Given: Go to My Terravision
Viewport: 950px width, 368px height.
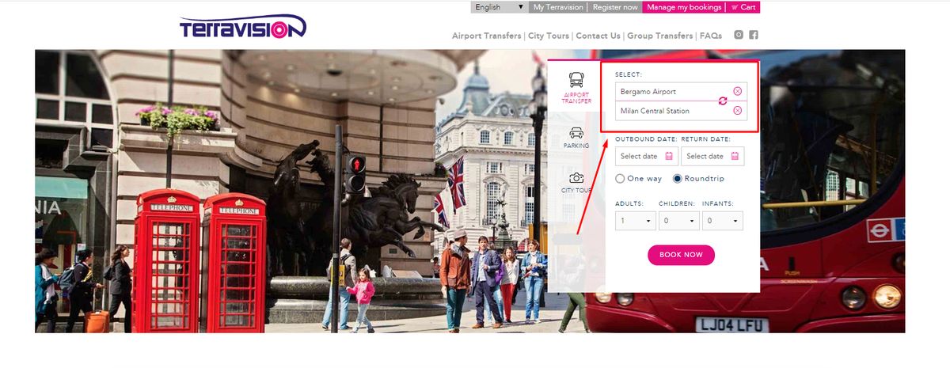Looking at the screenshot, I should coord(558,7).
